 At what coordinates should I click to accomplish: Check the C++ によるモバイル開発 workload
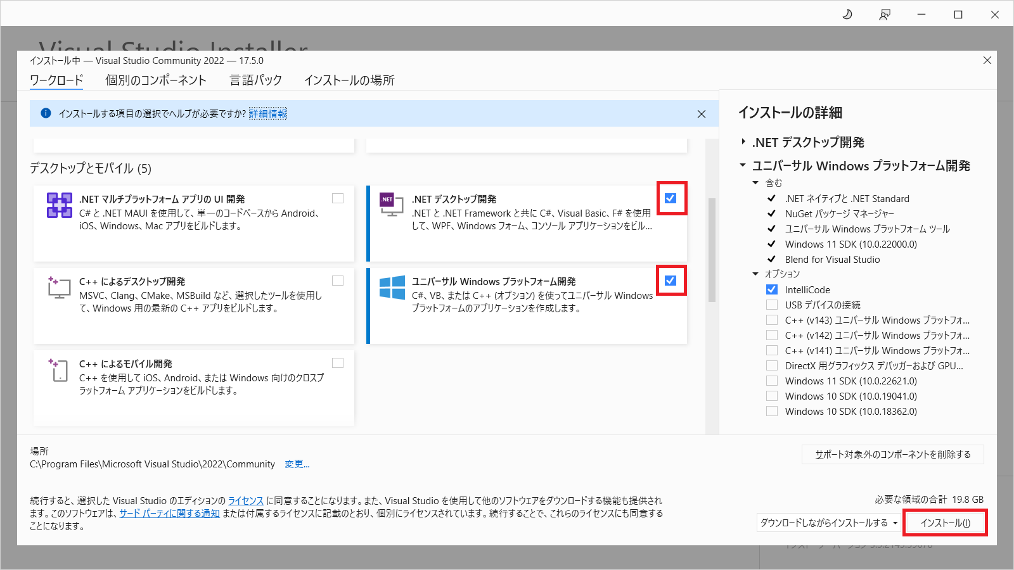(x=338, y=363)
